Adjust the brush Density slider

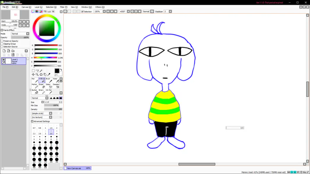(53, 109)
